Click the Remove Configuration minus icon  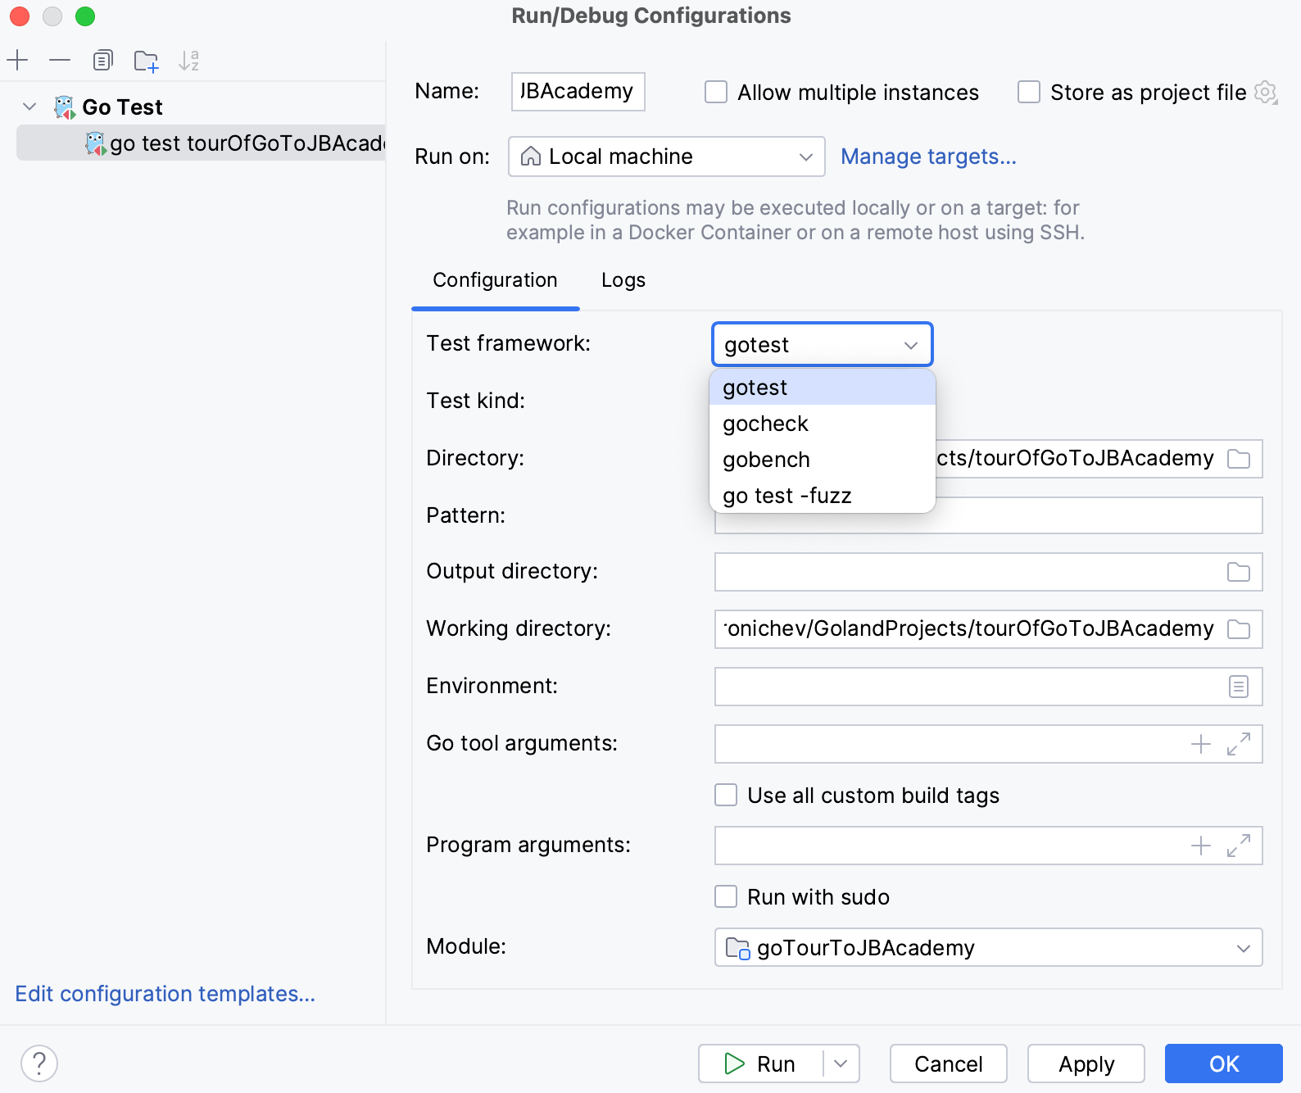tap(60, 61)
